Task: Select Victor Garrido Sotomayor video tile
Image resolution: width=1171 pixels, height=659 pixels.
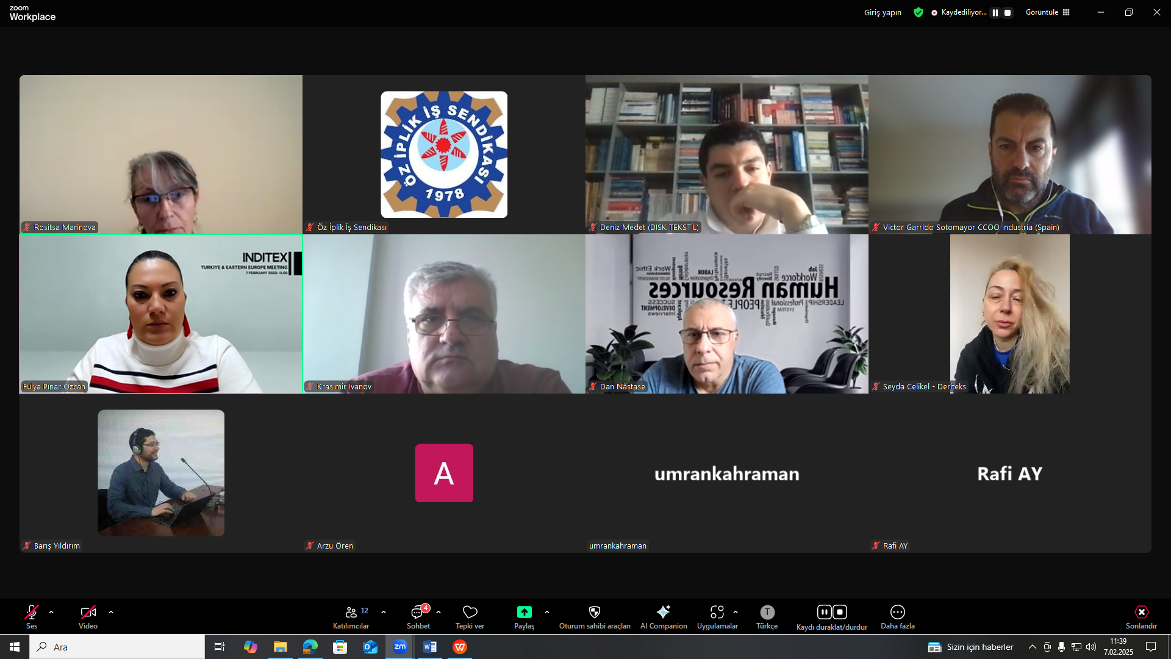Action: (1010, 154)
